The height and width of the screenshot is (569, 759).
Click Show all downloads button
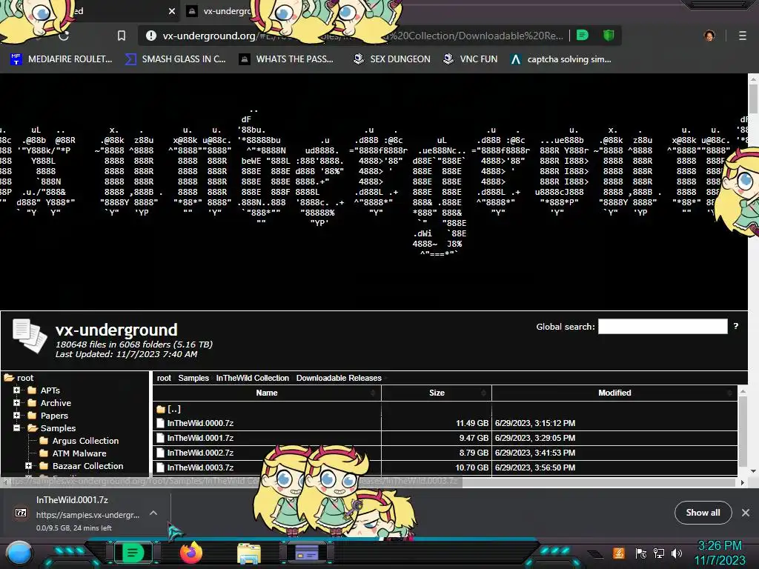point(703,513)
